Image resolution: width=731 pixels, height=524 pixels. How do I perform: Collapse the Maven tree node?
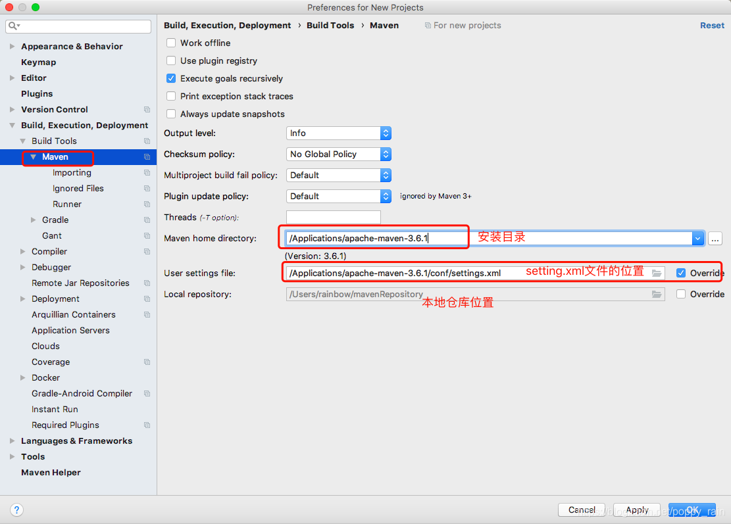(33, 157)
